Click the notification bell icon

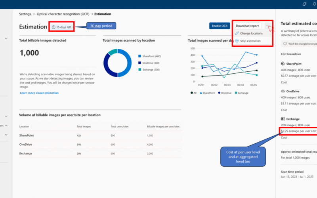pos(304,4)
